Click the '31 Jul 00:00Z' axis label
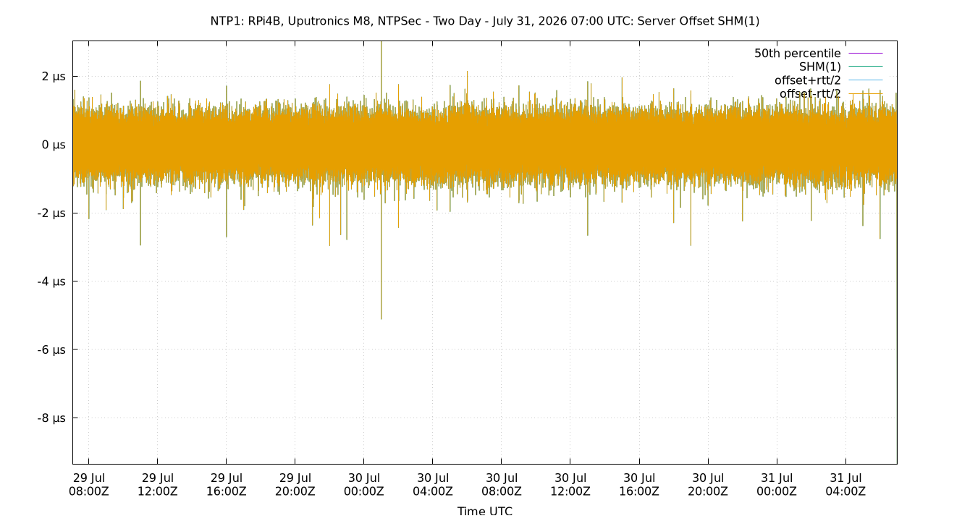Viewport: 970px width, 521px height. pos(777,484)
